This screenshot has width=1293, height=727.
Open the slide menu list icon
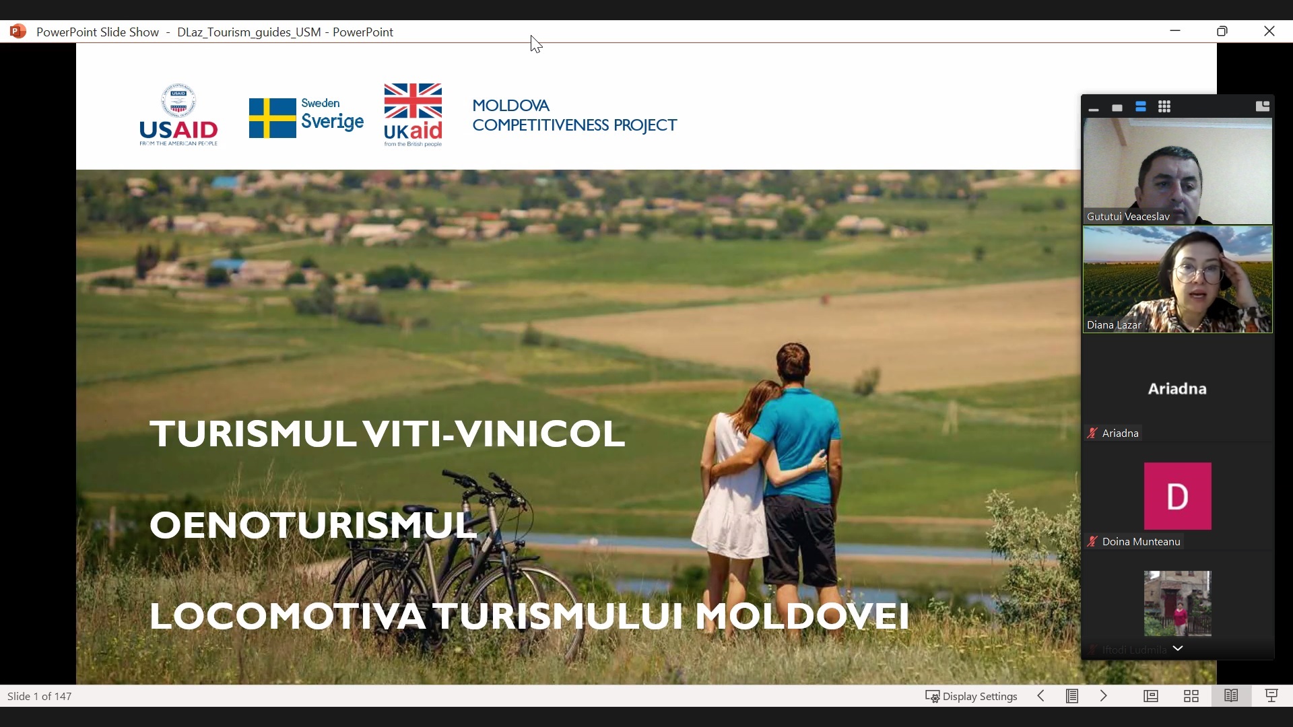point(1073,697)
